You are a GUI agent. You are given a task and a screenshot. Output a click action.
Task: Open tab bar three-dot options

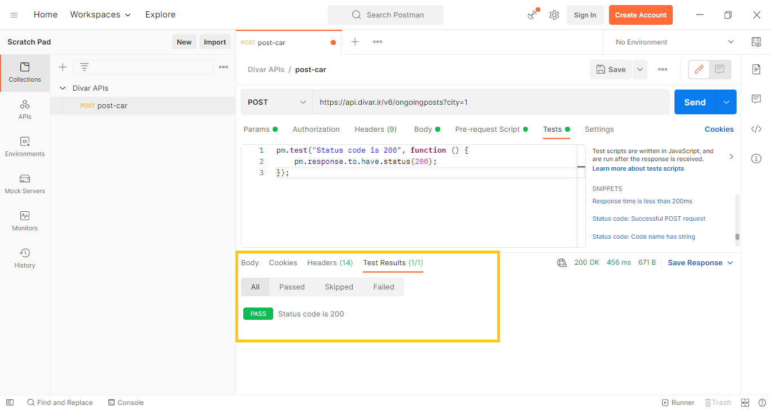378,42
